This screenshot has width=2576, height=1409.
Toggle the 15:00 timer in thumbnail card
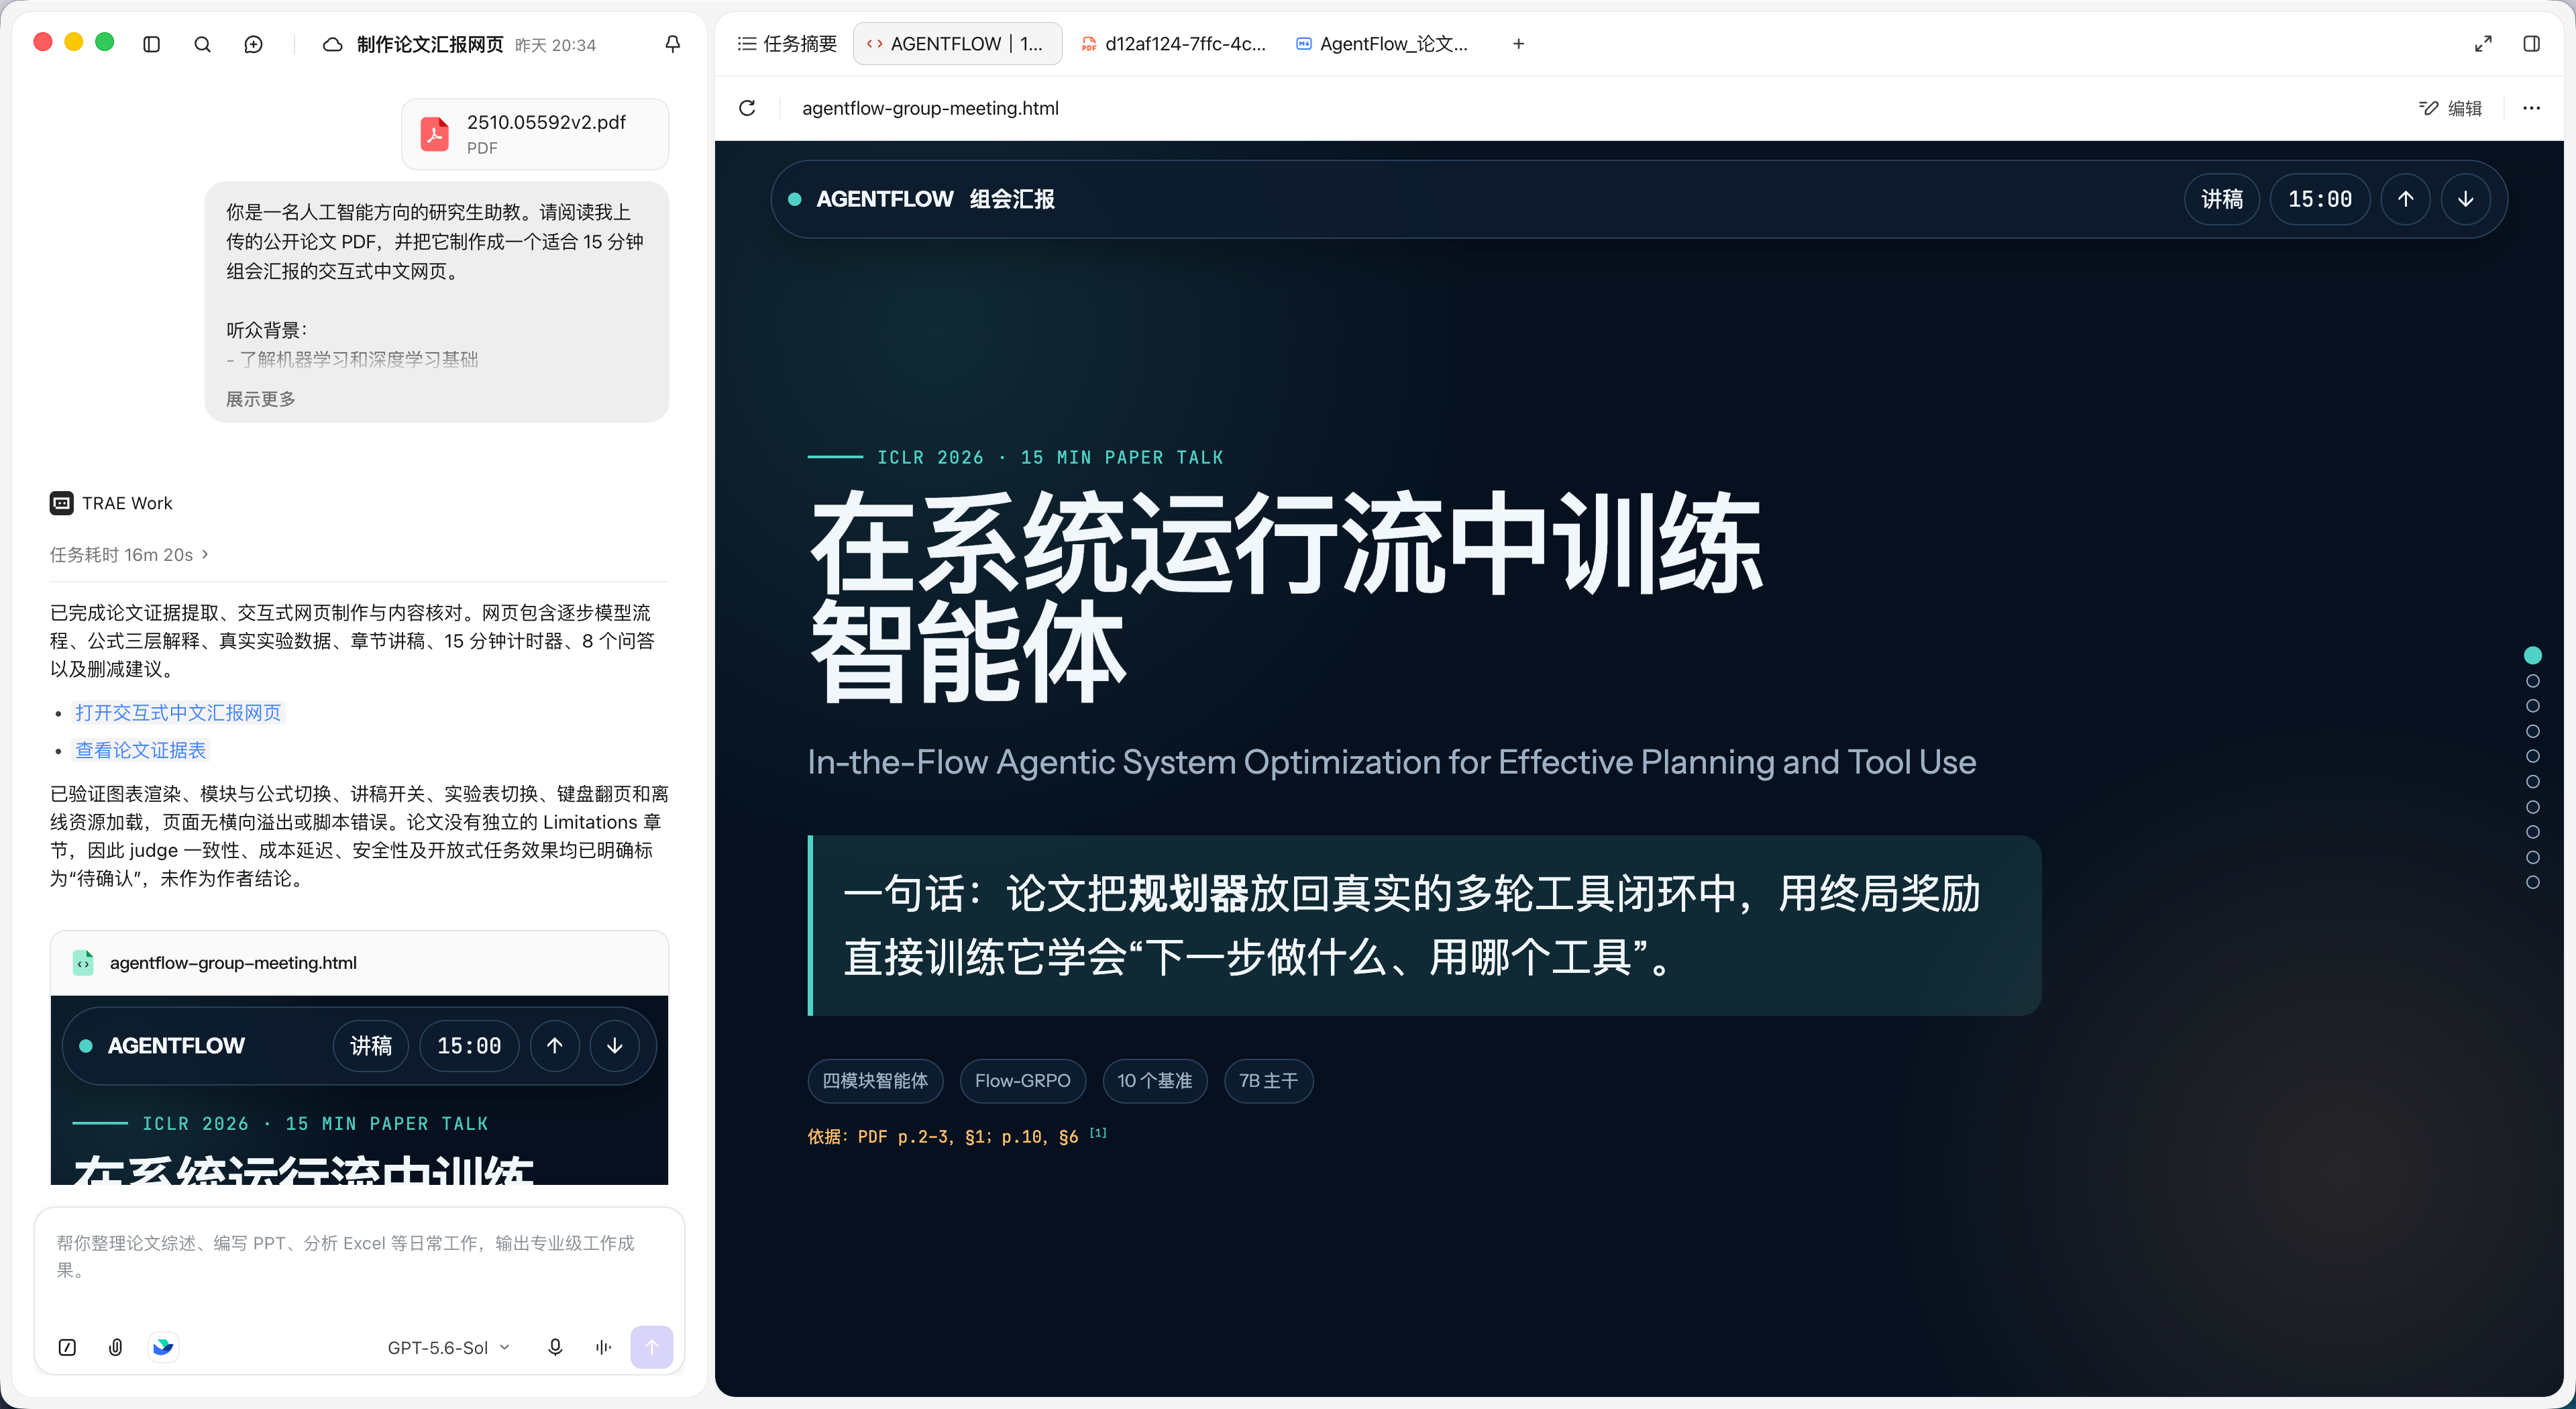[469, 1046]
